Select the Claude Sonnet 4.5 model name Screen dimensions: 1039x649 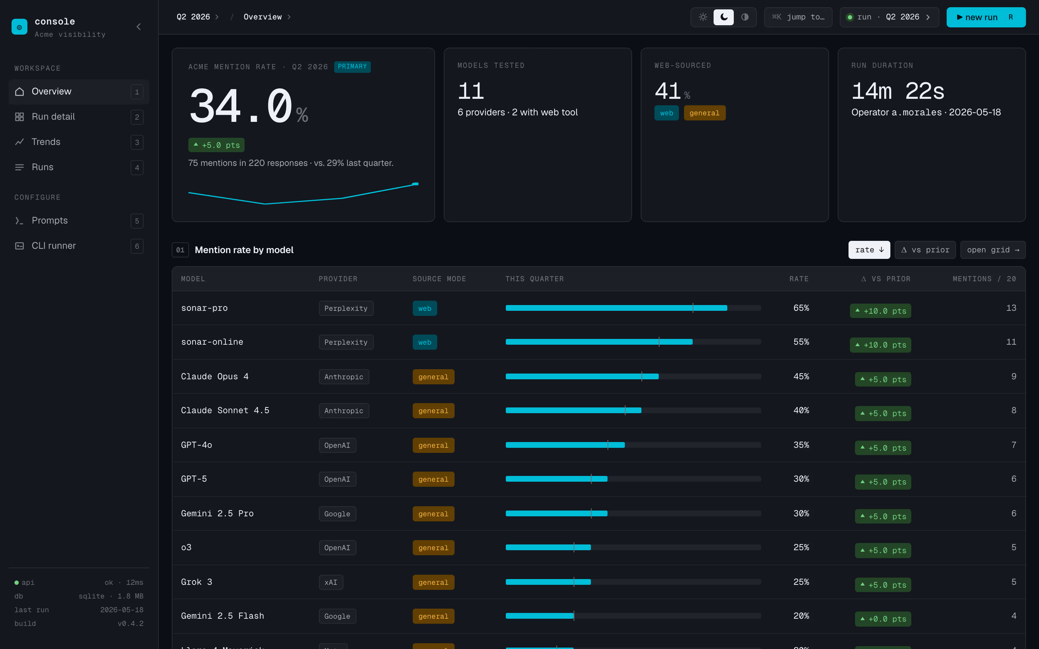pos(225,410)
